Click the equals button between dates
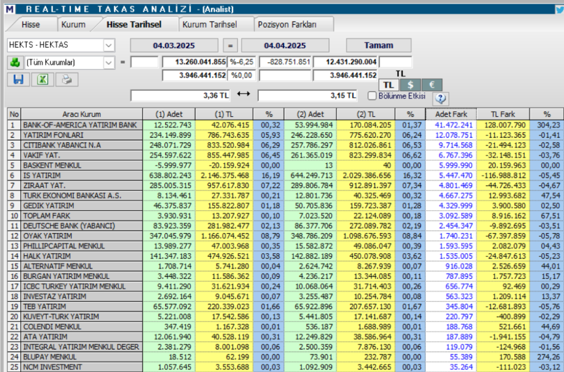This screenshot has height=372, width=564. (x=230, y=45)
